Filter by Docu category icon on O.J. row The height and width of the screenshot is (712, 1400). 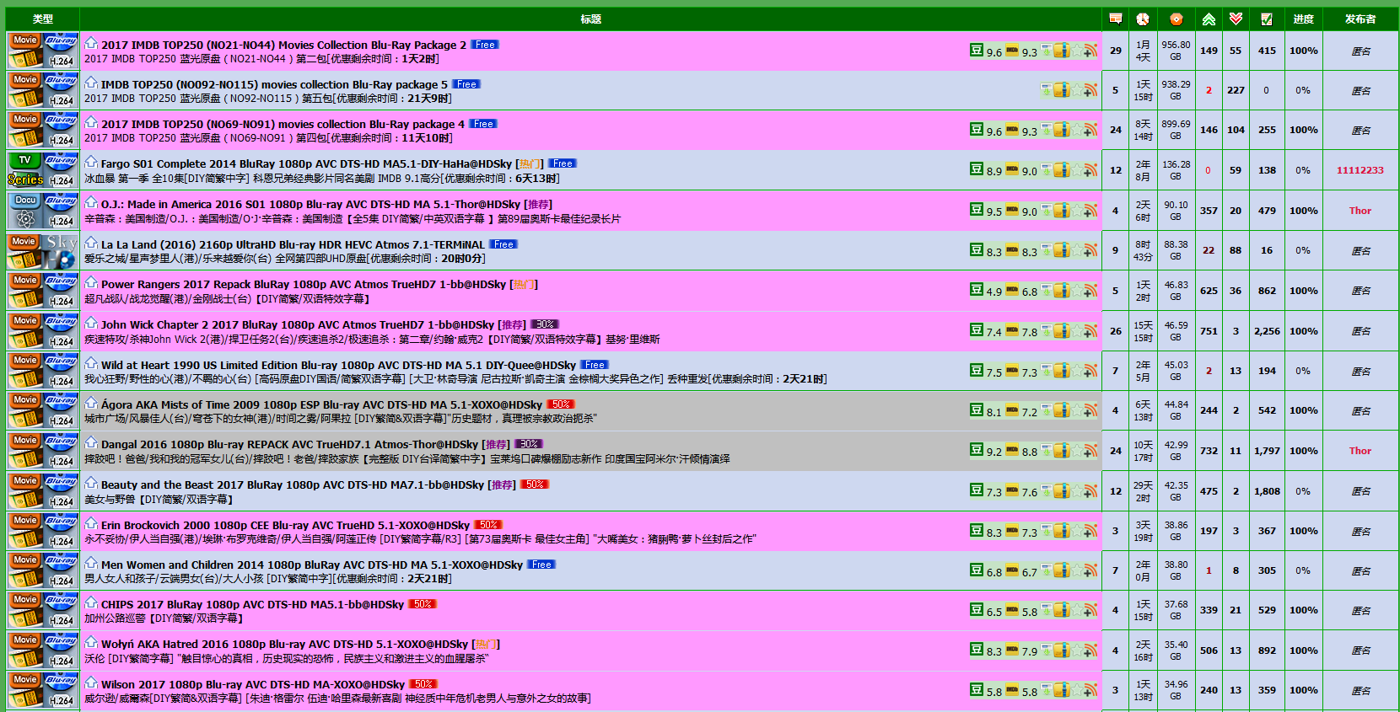pos(25,210)
